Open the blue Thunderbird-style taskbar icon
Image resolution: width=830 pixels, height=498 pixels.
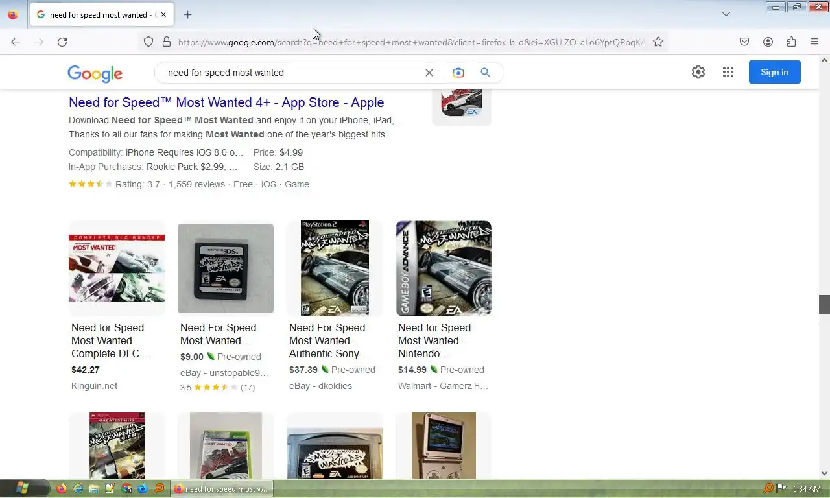pos(143,488)
